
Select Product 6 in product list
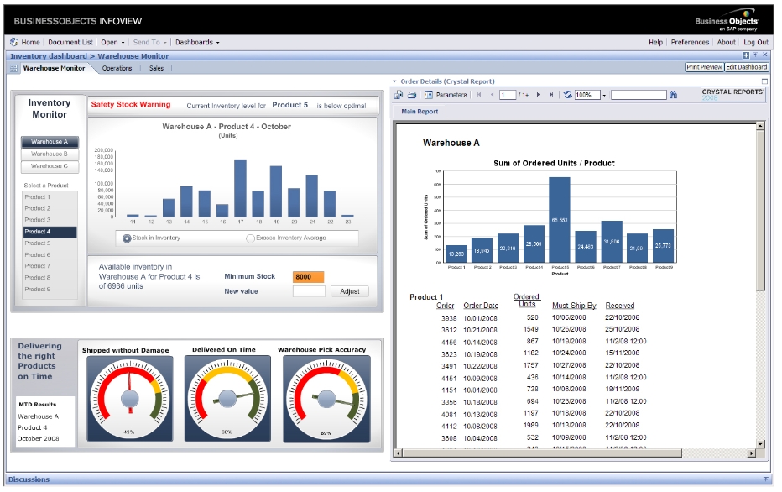coord(50,255)
